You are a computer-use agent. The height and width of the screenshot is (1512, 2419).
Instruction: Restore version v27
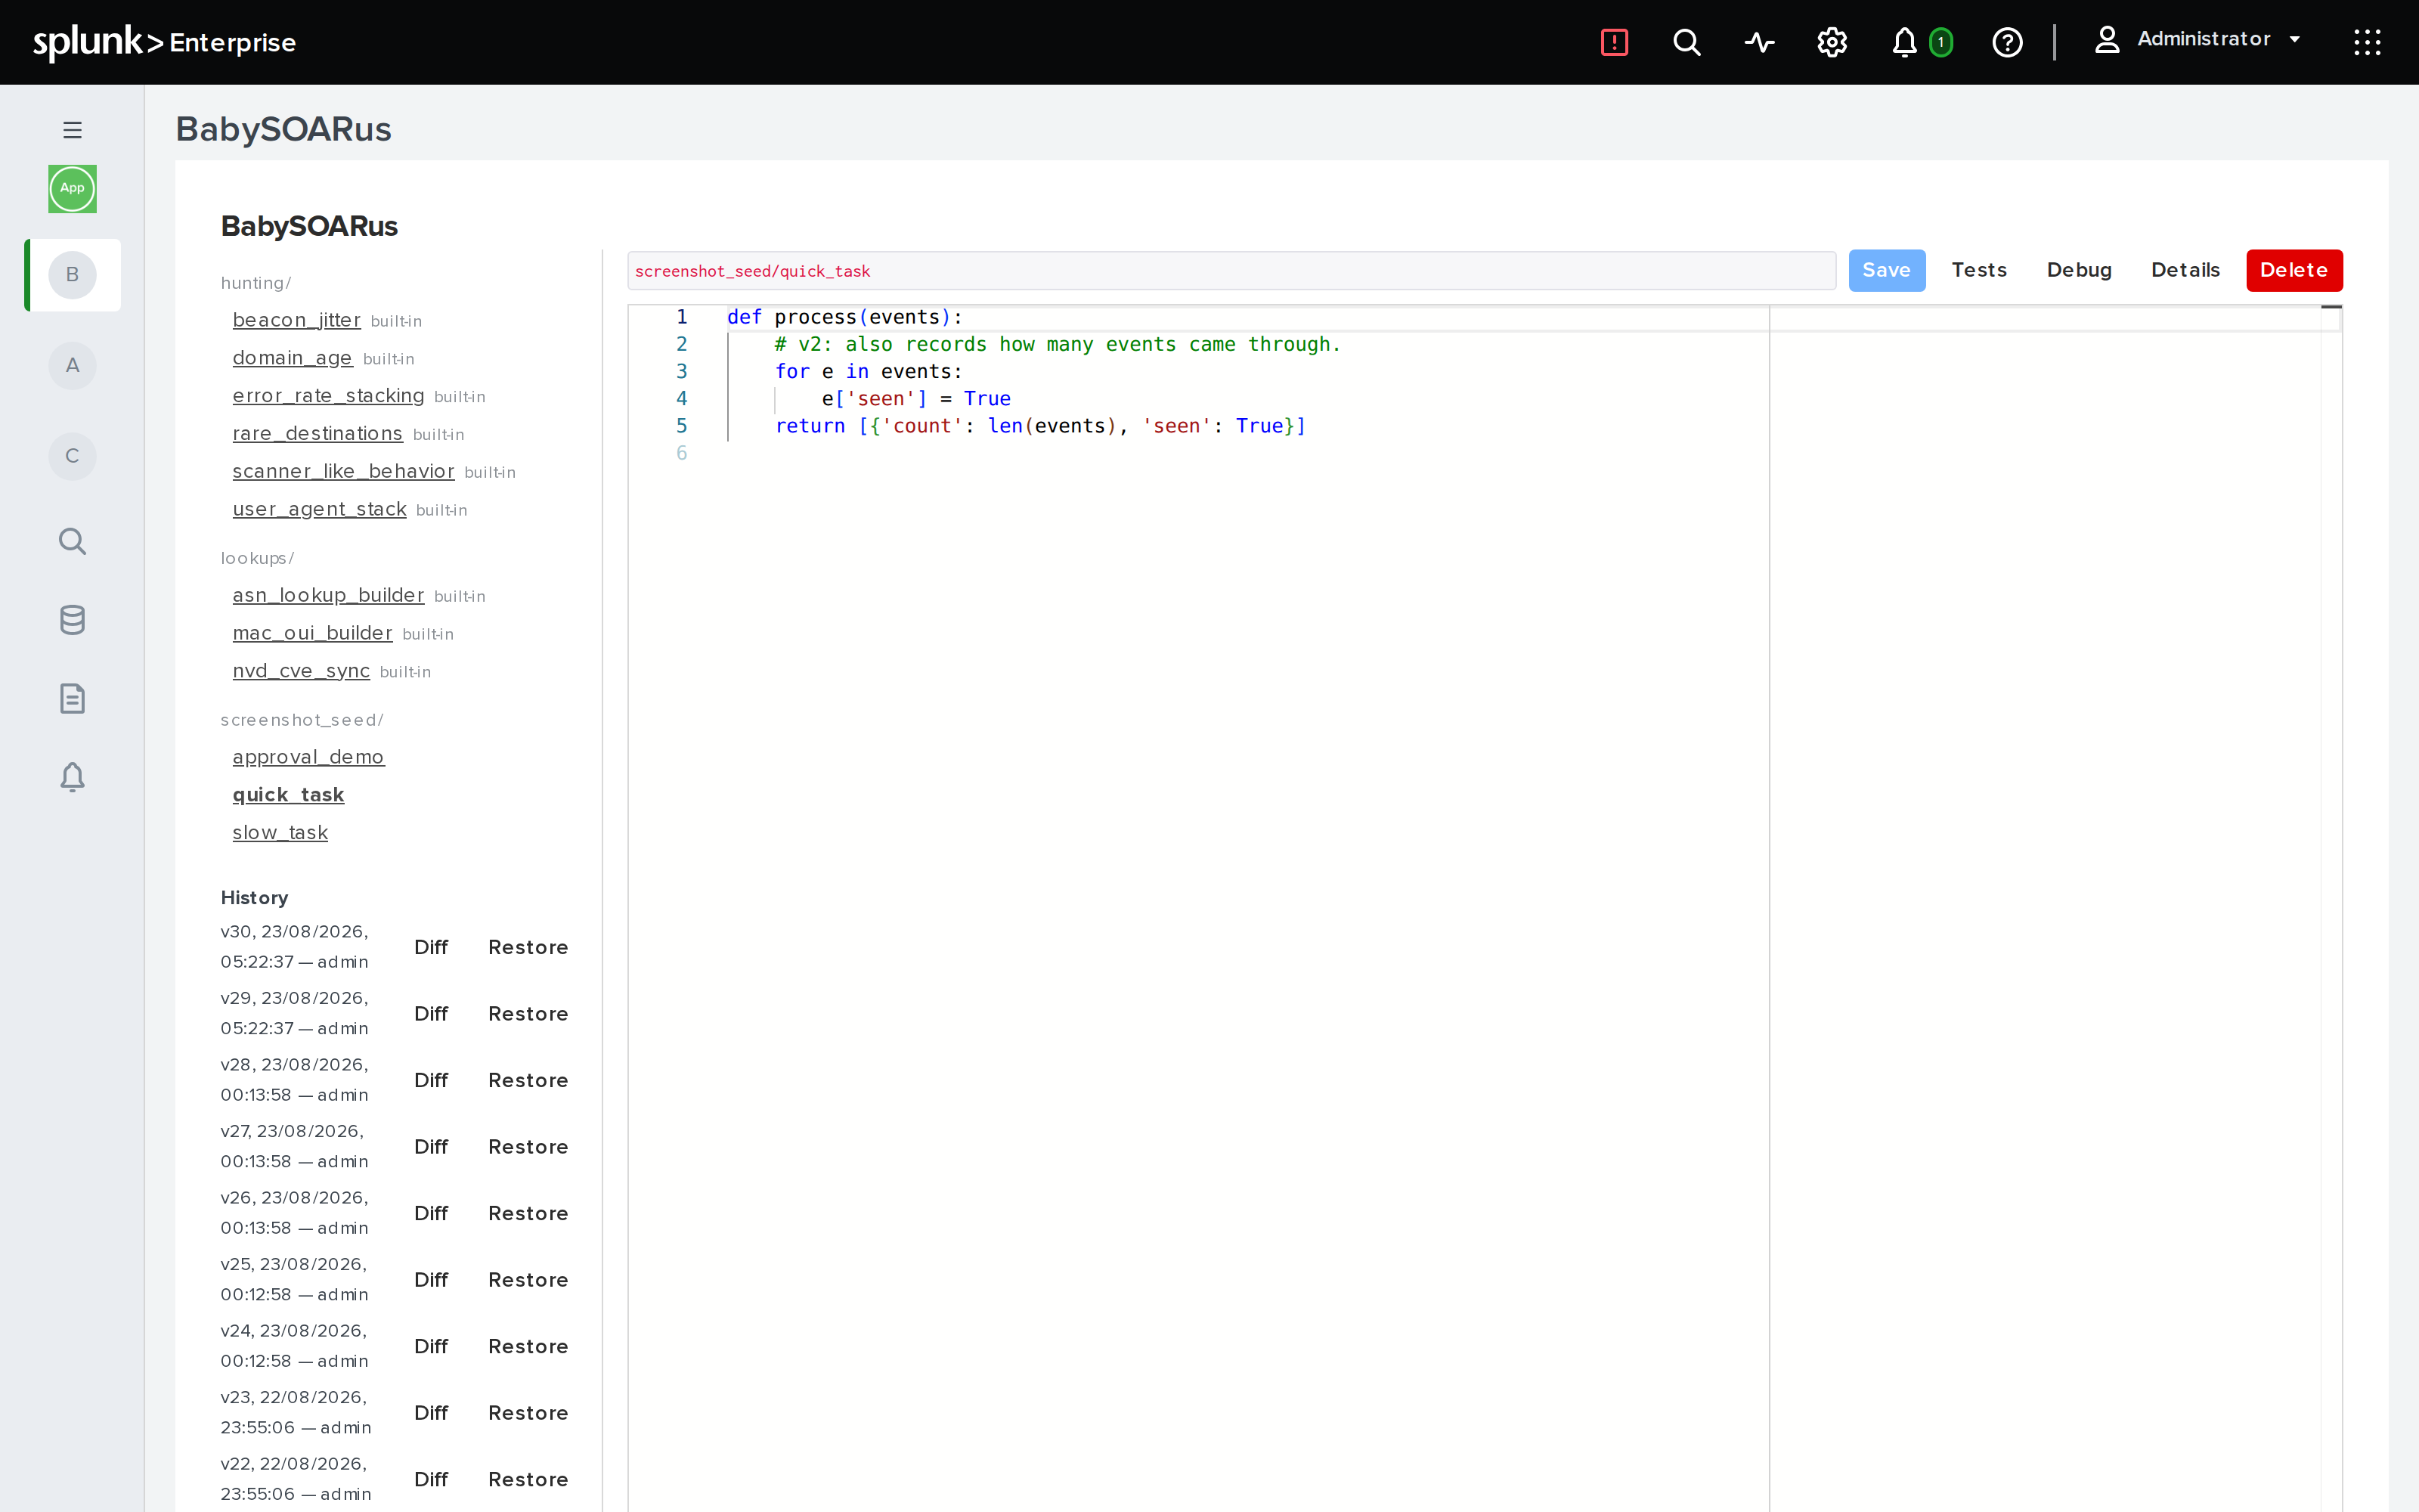(x=528, y=1147)
